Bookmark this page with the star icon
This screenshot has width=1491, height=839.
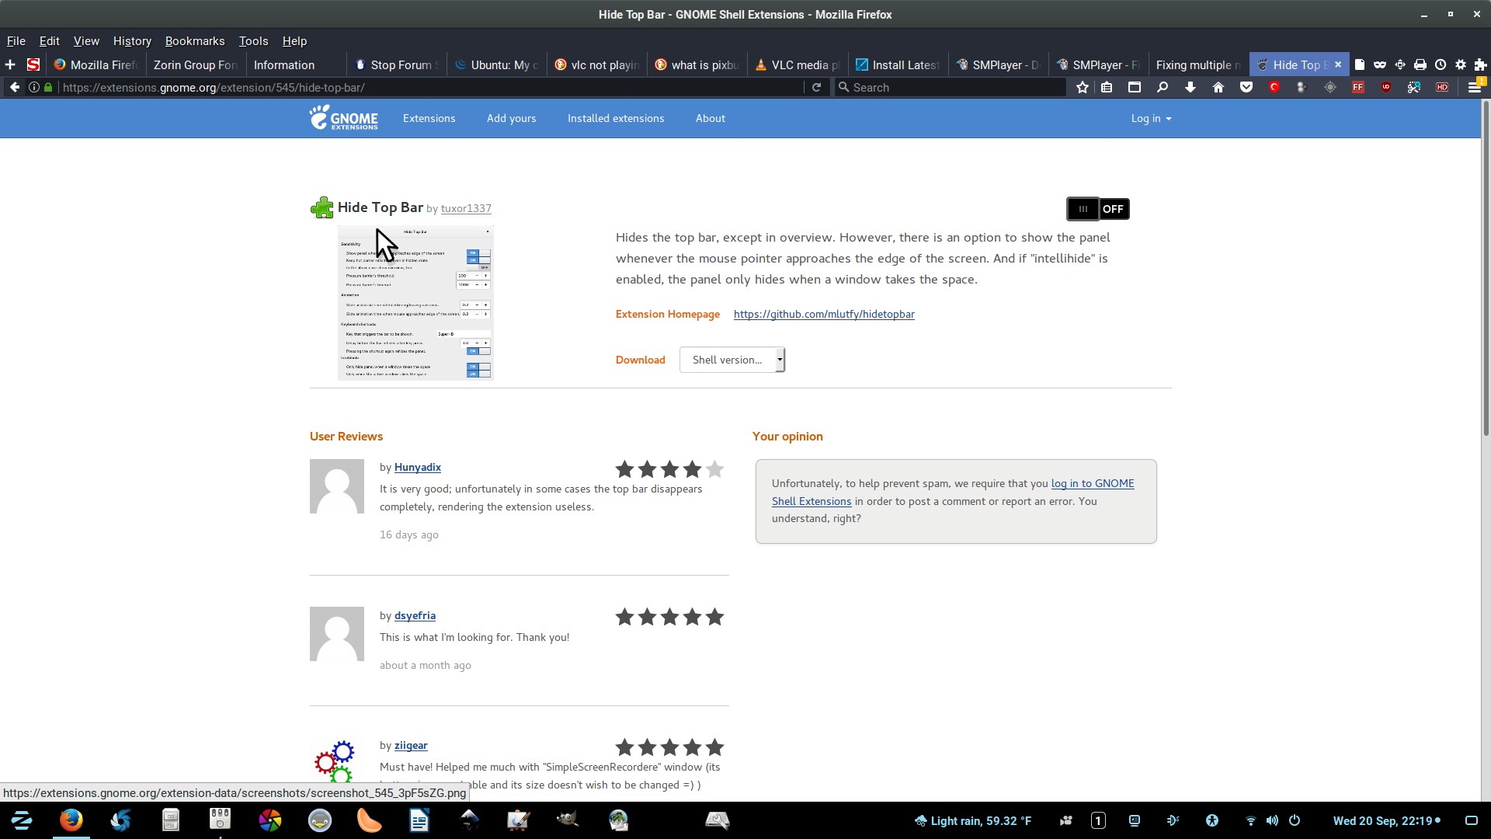1083,87
